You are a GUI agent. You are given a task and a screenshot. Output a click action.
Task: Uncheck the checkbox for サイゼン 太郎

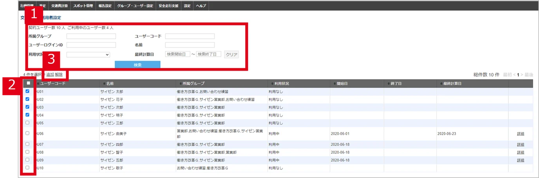tap(27, 91)
